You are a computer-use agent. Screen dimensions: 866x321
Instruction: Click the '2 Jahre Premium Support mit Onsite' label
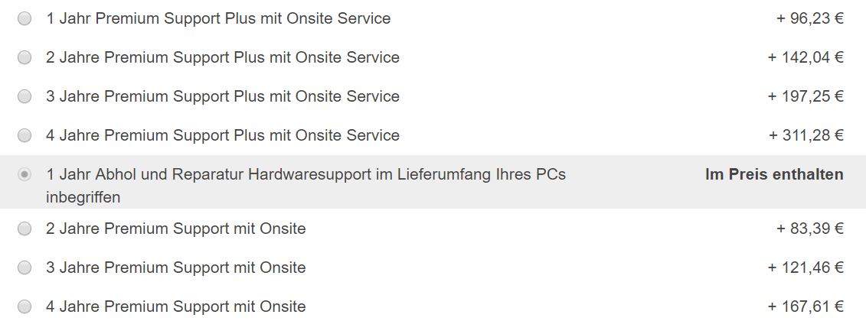coord(175,229)
